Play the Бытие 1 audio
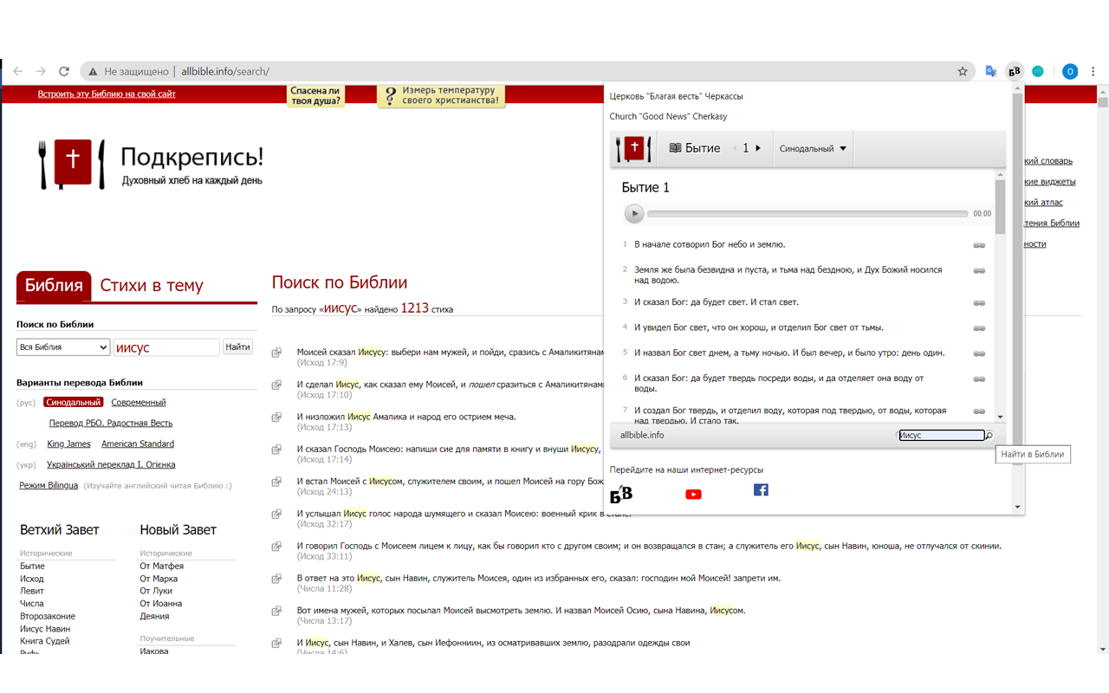Viewport: 1109px width, 693px height. [634, 214]
